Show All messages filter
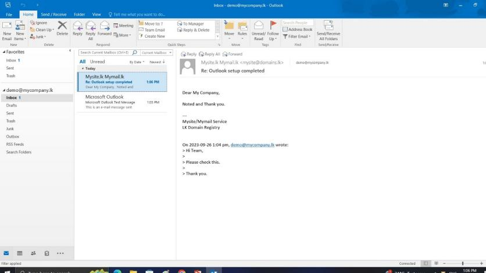 pos(83,62)
